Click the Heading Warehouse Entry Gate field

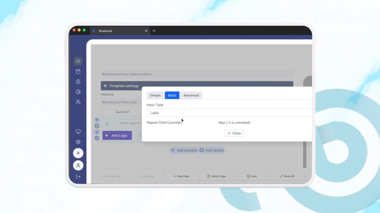[x=121, y=102]
